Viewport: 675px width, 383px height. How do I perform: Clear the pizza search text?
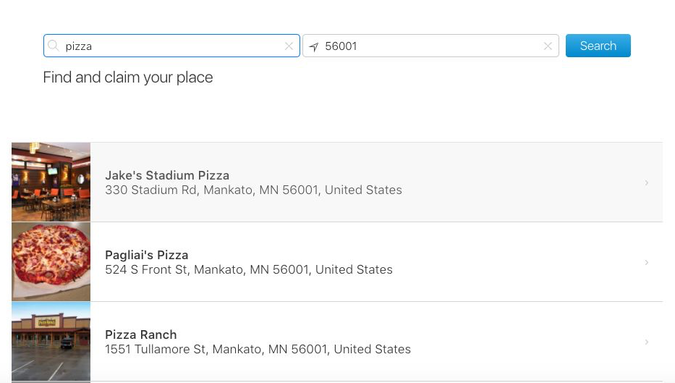[289, 46]
